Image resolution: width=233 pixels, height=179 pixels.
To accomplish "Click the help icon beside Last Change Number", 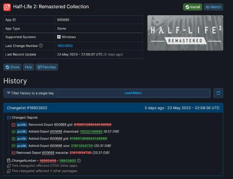I will point(41,46).
